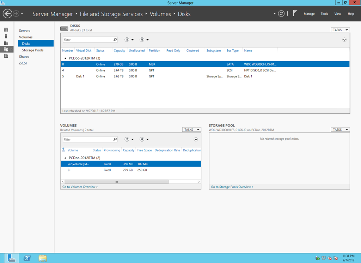
Task: Click the left arrow of Volumes scrollbar
Action: [x=63, y=182]
